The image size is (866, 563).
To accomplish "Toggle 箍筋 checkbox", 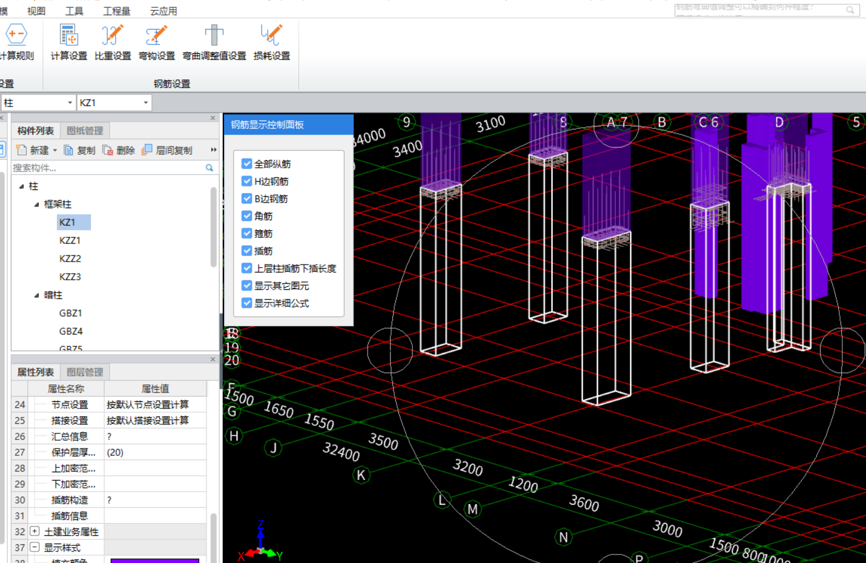I will click(x=246, y=233).
